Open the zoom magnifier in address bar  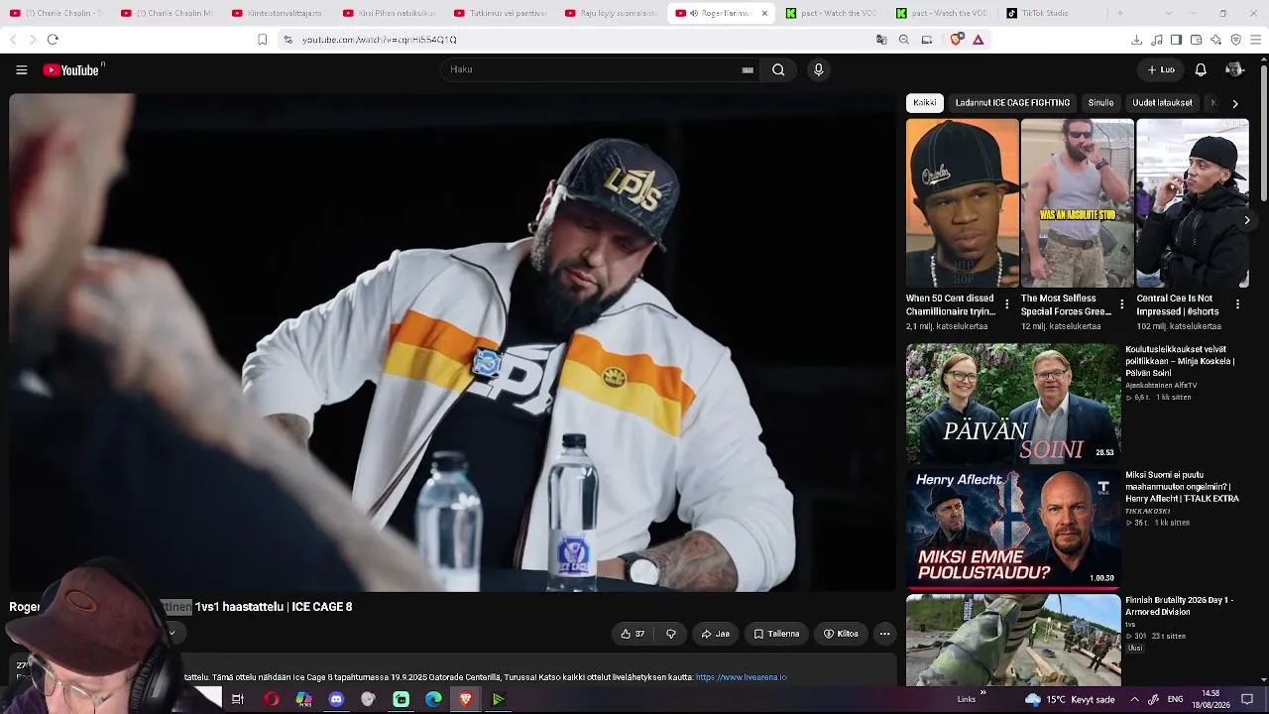click(904, 40)
